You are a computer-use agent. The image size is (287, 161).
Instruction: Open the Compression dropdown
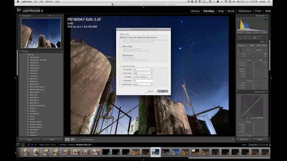tap(143, 85)
